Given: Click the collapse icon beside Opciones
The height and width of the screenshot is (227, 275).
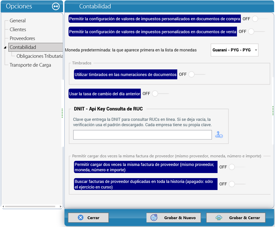Looking at the screenshot, I should pos(56,7).
